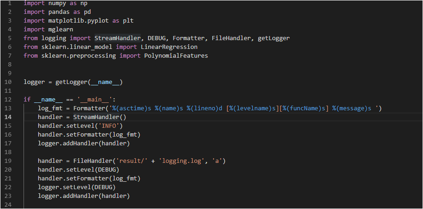This screenshot has width=423, height=209.
Task: Click the Formatter call on line 13
Action: tap(89, 108)
